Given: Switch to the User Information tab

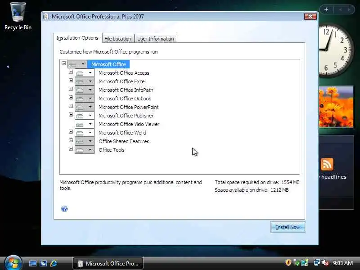Looking at the screenshot, I should [x=156, y=39].
